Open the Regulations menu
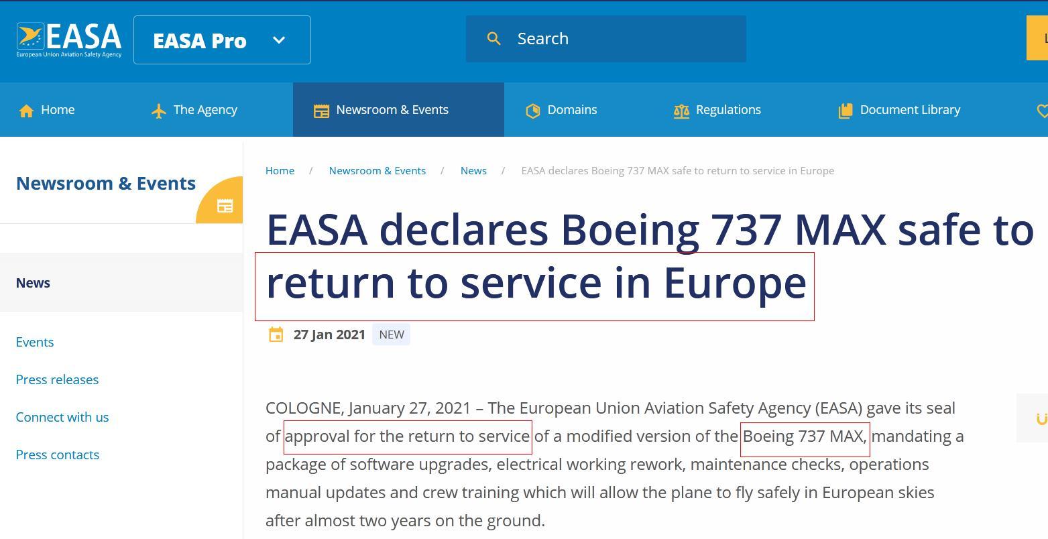 tap(728, 110)
